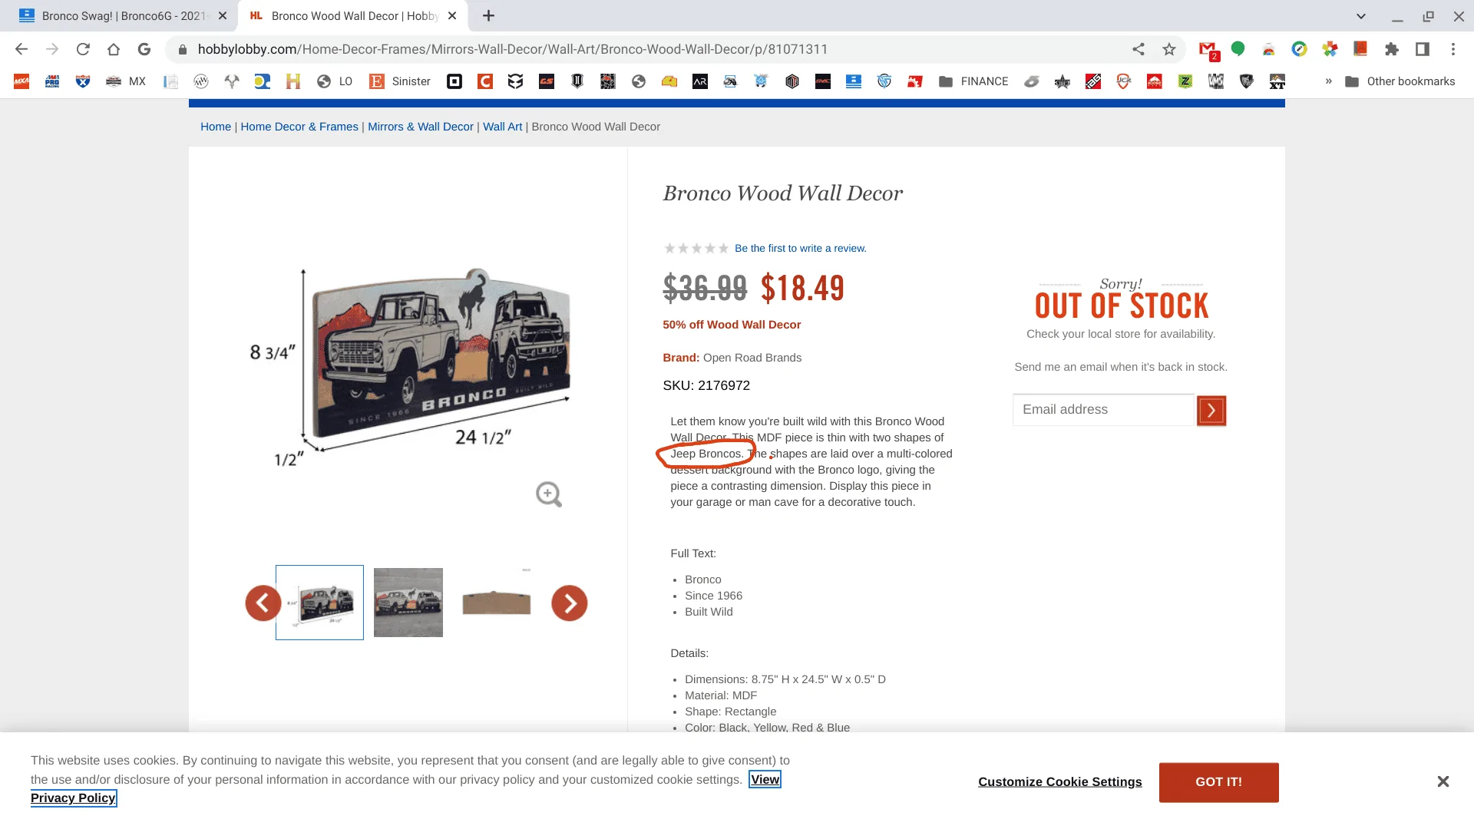The height and width of the screenshot is (829, 1474).
Task: Open the orange C bookmark
Action: click(x=485, y=81)
